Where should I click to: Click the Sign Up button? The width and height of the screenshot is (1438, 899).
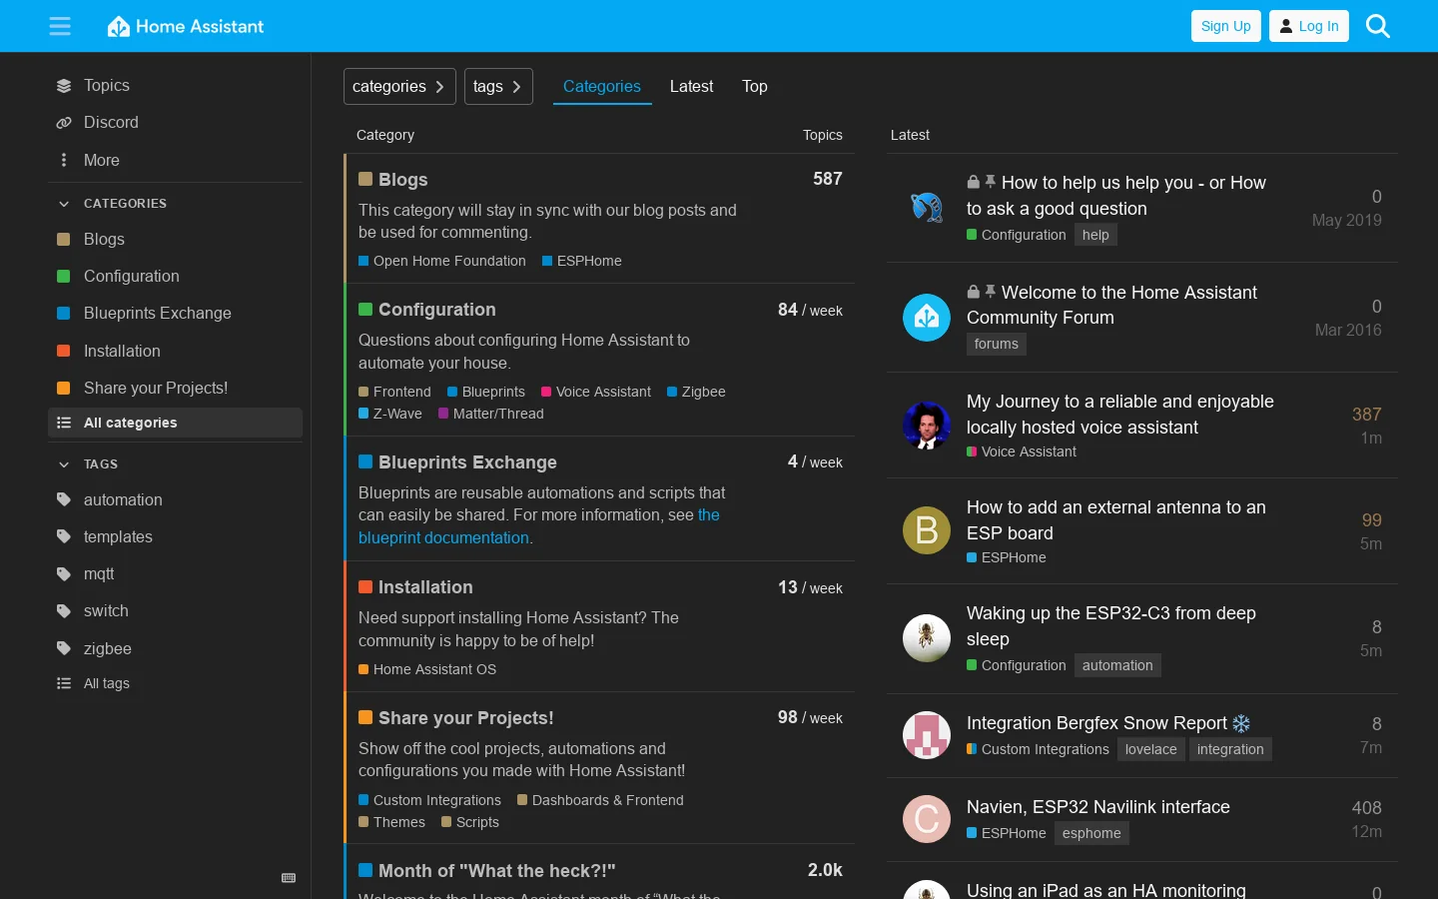pyautogui.click(x=1225, y=26)
